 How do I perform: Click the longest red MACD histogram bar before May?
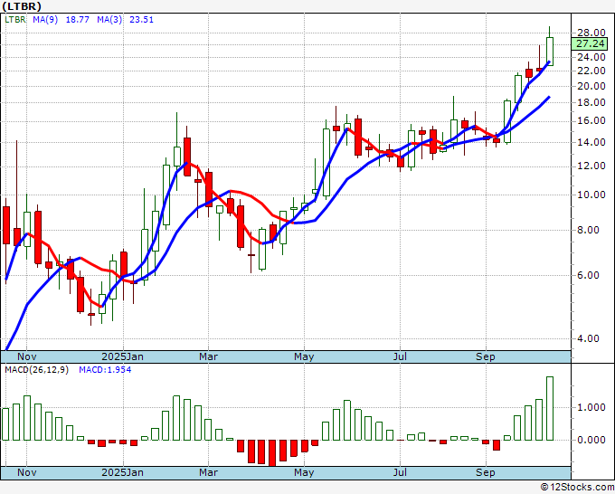point(272,452)
